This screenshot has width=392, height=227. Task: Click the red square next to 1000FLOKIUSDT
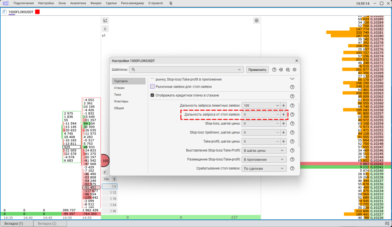(x=38, y=12)
